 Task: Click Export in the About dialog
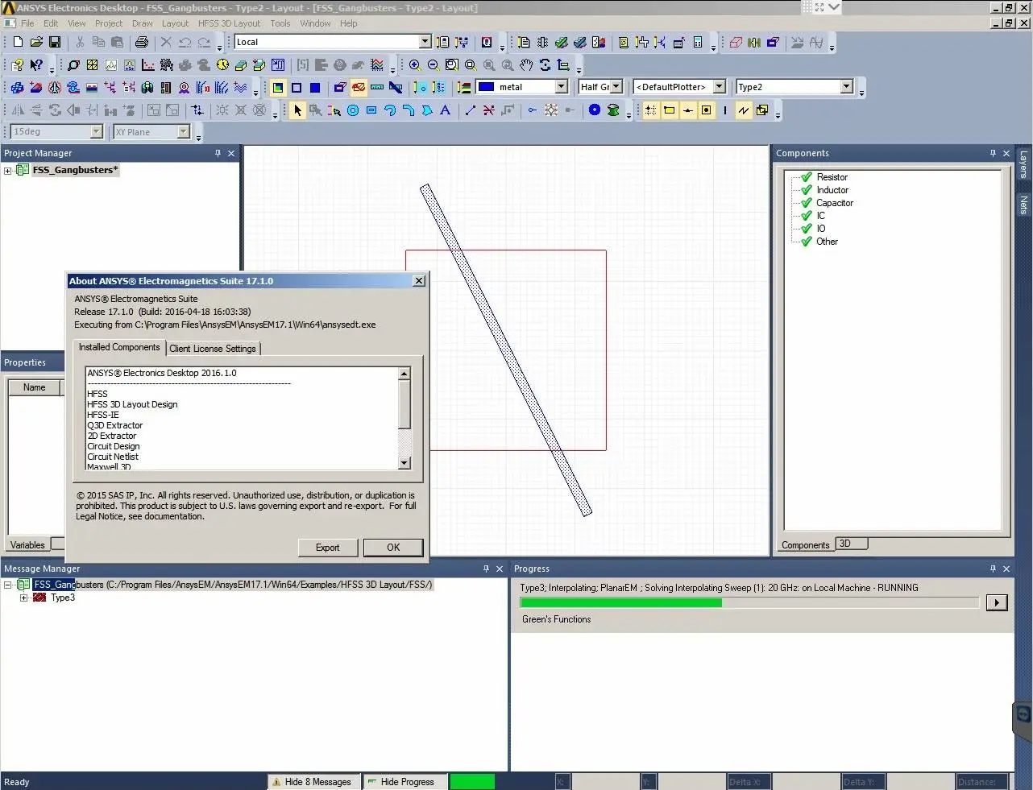[x=327, y=548]
